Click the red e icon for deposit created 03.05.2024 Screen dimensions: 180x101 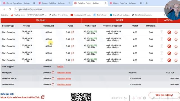169,46
